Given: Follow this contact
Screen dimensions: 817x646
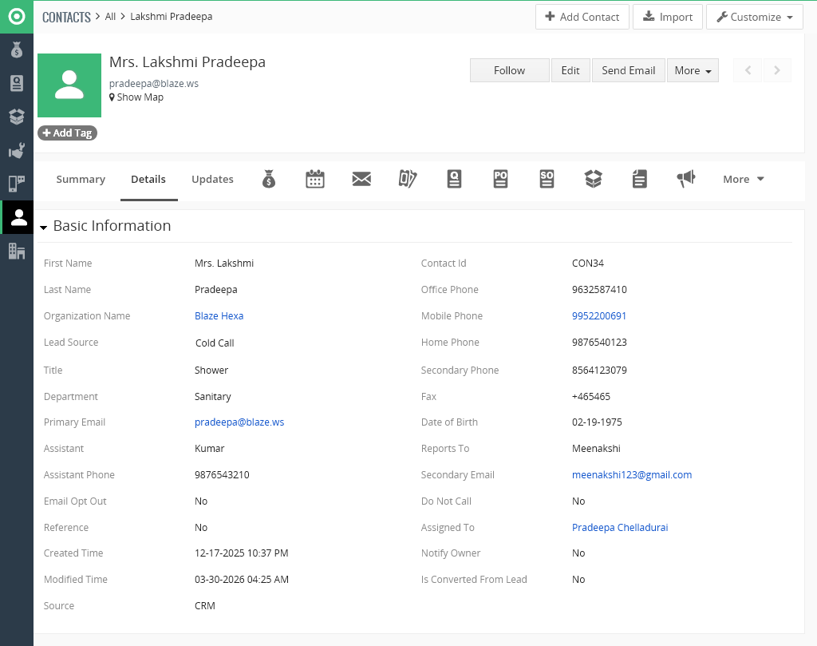Looking at the screenshot, I should click(x=510, y=70).
